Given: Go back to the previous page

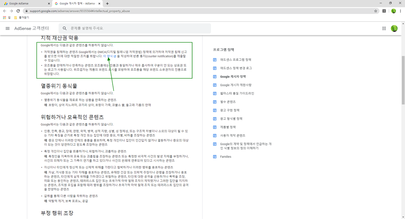Looking at the screenshot, I should [5, 11].
